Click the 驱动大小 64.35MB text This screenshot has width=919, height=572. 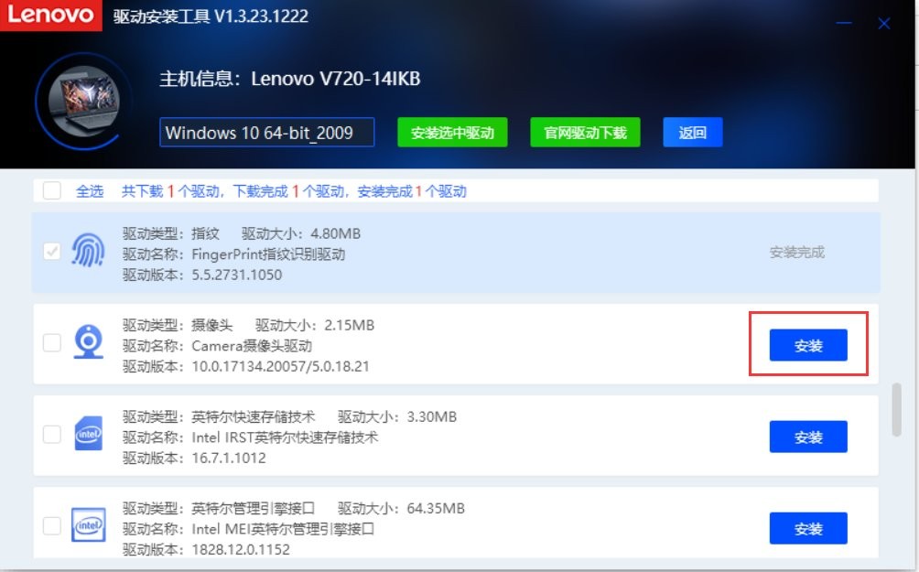coord(402,508)
